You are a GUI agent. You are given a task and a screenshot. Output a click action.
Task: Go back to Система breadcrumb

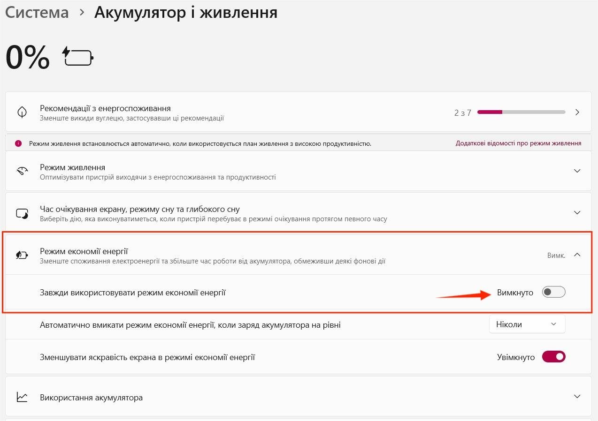pos(37,13)
